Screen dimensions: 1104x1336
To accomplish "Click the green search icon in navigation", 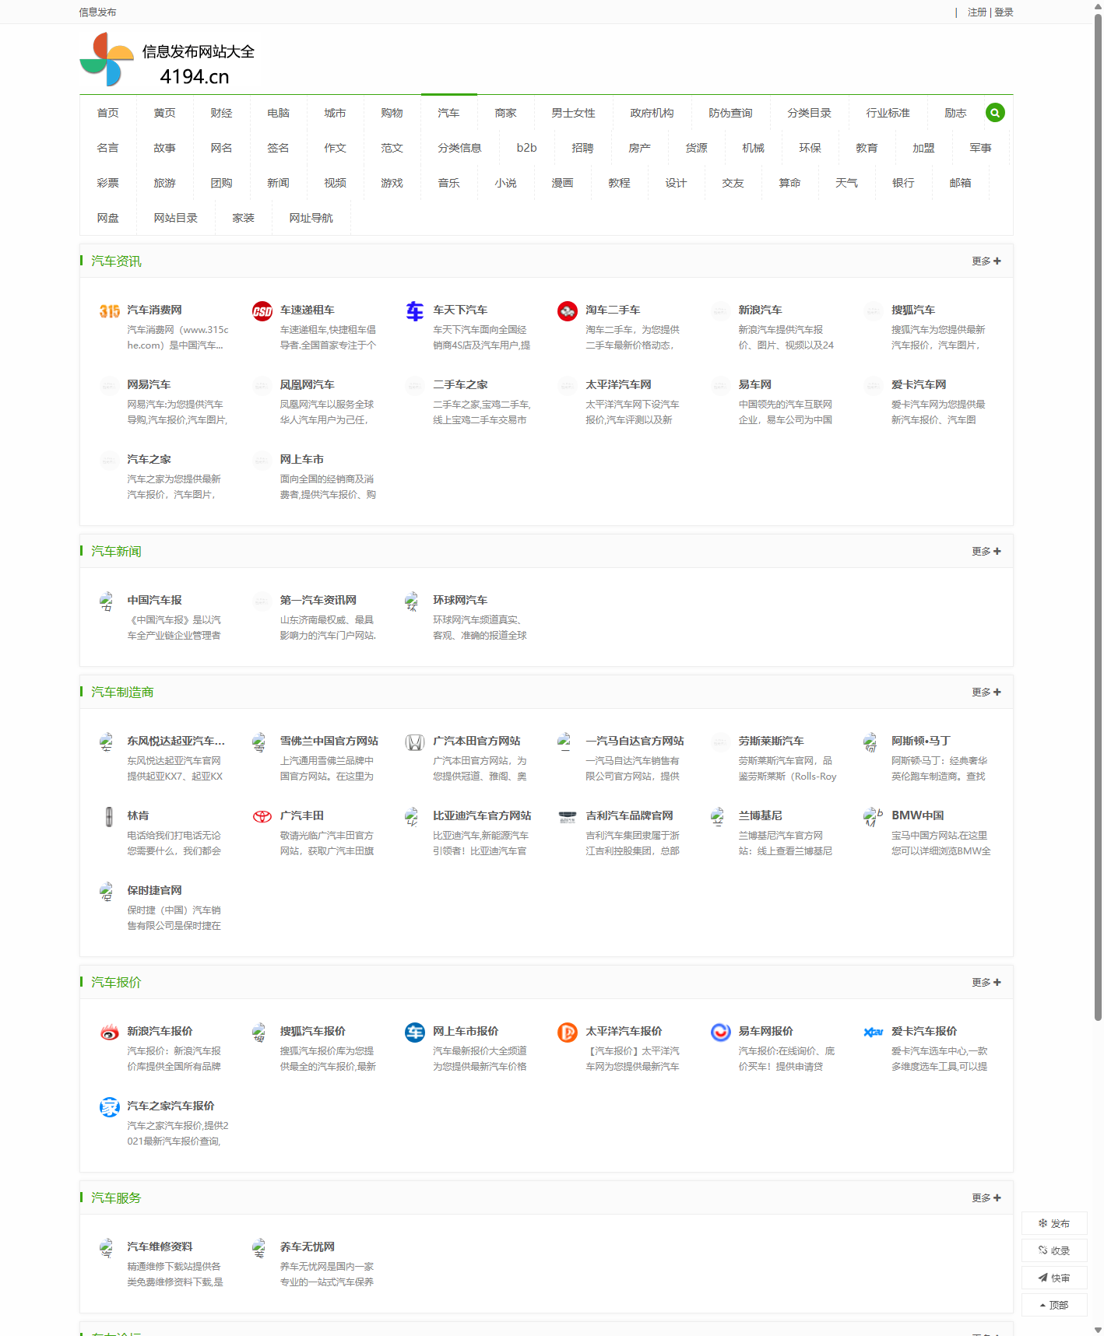I will click(994, 113).
